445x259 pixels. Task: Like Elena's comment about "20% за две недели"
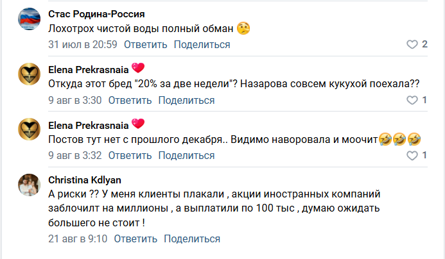(413, 100)
